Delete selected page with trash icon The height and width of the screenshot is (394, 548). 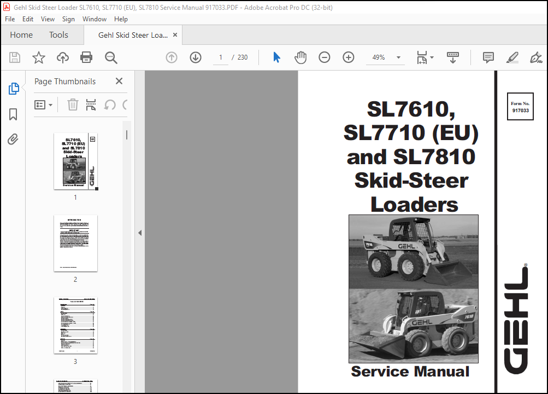pos(73,105)
